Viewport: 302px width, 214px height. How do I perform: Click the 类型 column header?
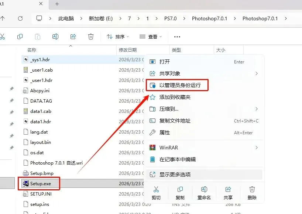click(176, 50)
